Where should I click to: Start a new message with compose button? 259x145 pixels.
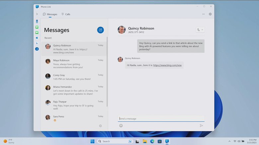100,30
